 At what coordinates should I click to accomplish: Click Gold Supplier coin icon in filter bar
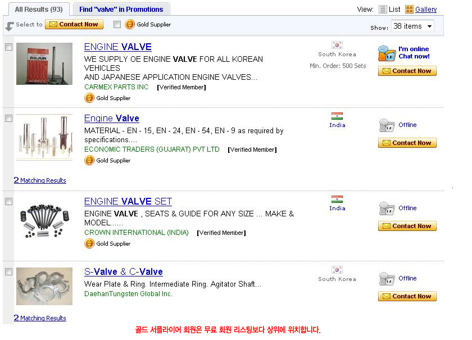click(x=130, y=24)
